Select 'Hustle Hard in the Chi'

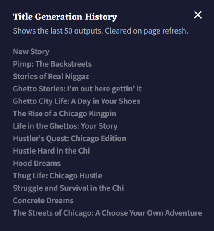(51, 151)
